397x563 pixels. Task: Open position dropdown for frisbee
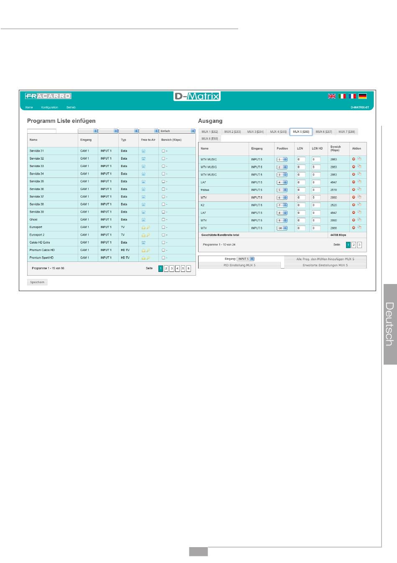(282, 190)
